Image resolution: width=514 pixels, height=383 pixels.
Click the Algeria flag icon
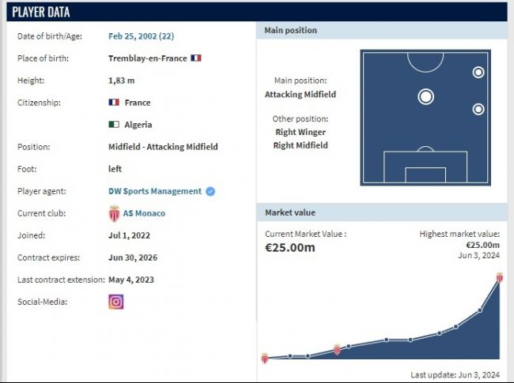click(x=114, y=125)
